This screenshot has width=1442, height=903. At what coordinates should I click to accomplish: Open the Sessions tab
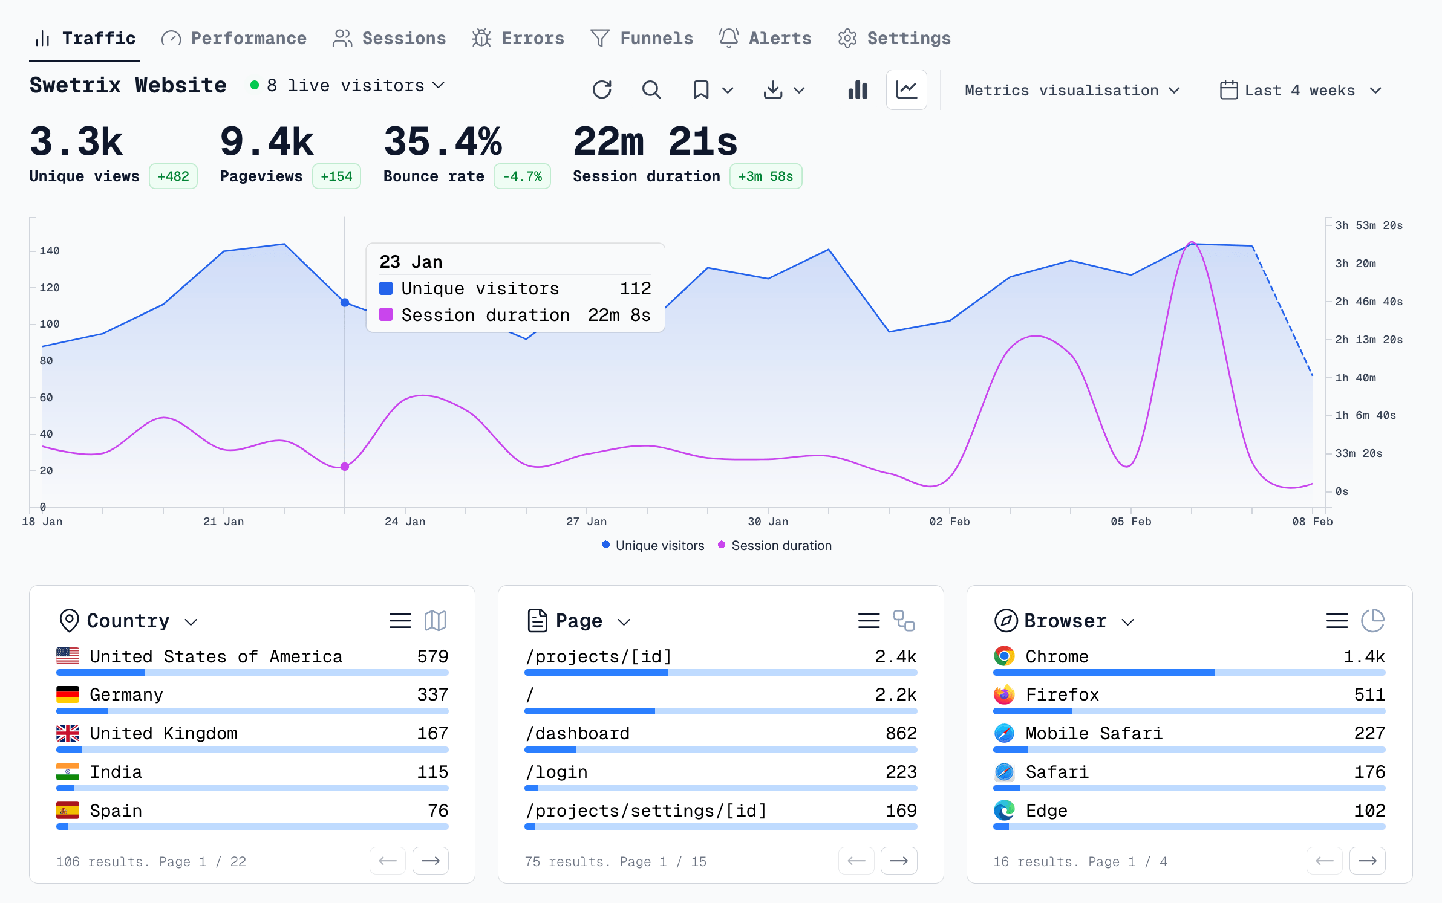390,38
